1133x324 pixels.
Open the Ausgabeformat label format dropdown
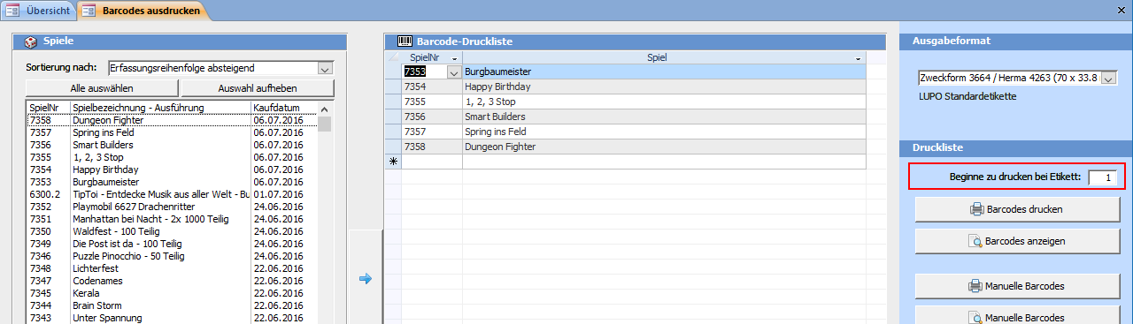coord(1109,78)
